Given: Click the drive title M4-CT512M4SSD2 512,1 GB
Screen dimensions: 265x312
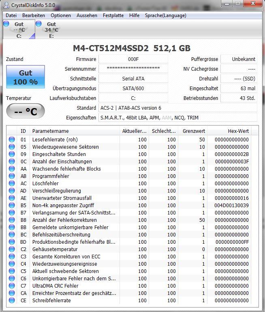Looking at the screenshot, I should coord(132,48).
